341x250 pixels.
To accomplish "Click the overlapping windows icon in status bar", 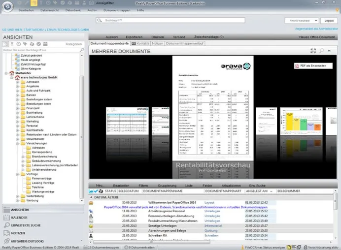I will point(299,248).
